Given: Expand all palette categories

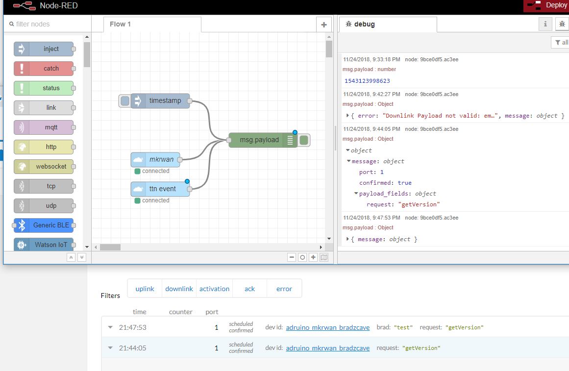Looking at the screenshot, I should click(x=82, y=257).
